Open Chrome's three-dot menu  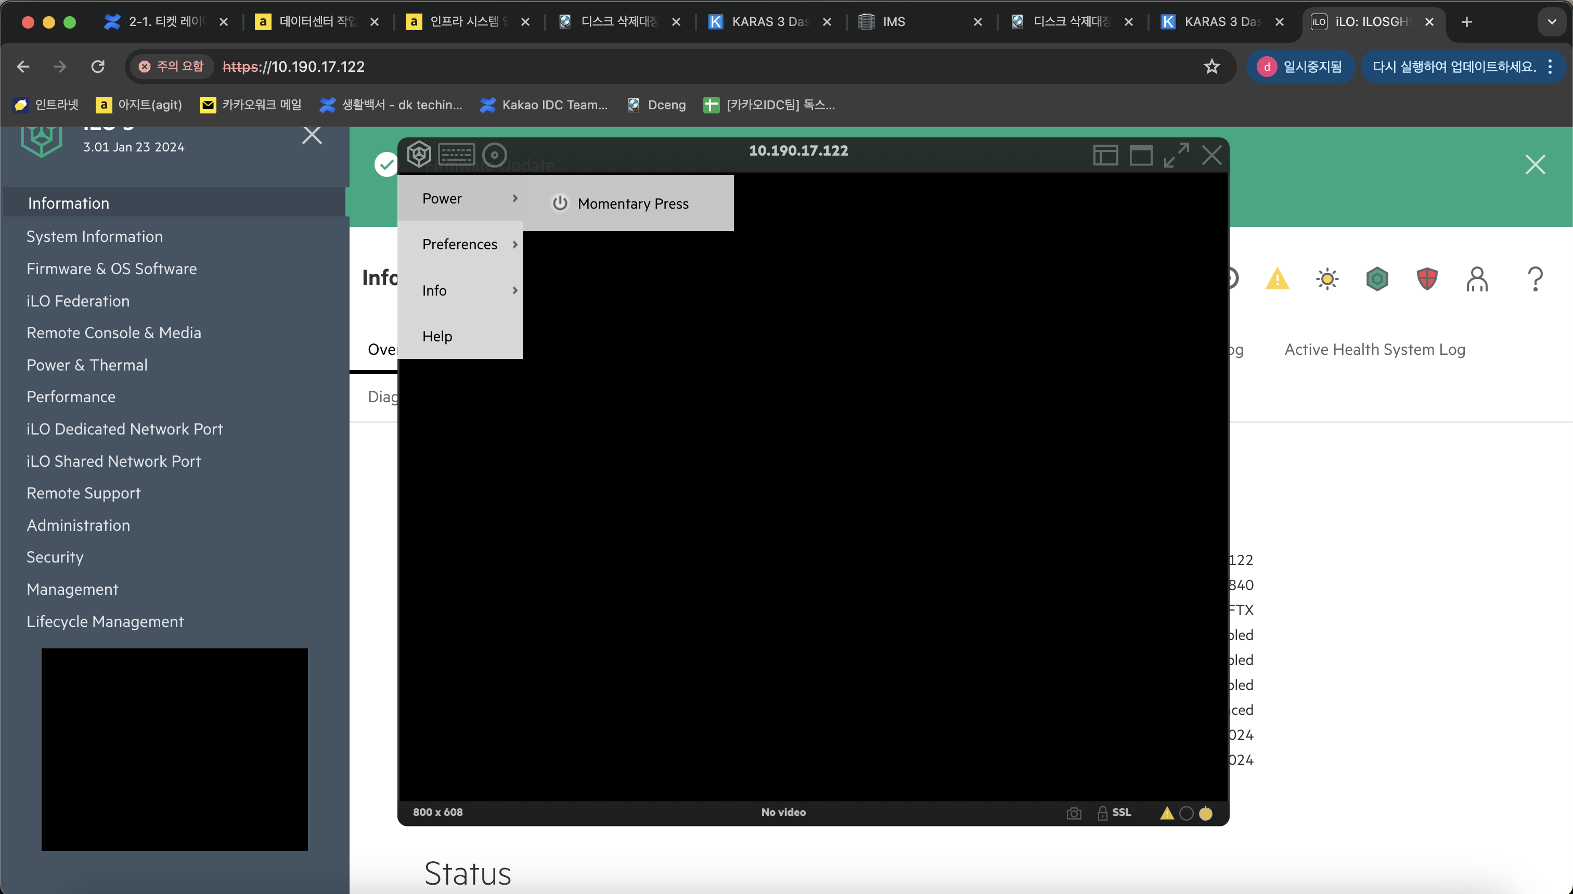[1550, 66]
